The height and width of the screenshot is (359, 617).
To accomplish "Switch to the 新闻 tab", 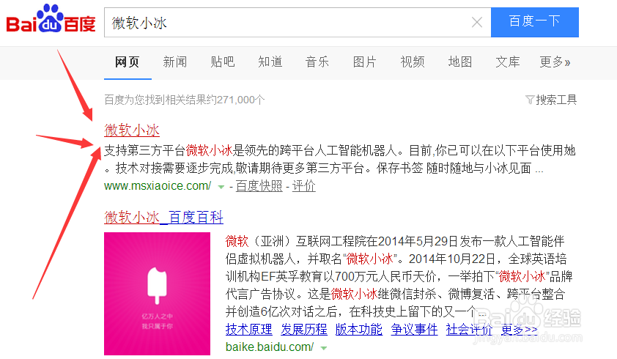I will click(x=175, y=62).
